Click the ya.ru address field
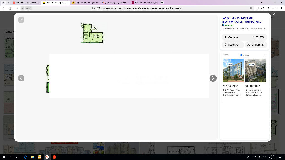285x160 pixels. coord(28,8)
